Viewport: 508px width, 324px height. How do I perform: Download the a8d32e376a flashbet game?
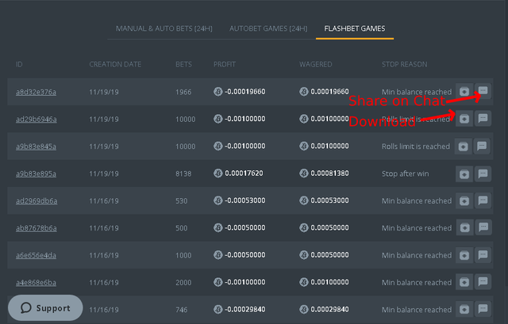(464, 92)
